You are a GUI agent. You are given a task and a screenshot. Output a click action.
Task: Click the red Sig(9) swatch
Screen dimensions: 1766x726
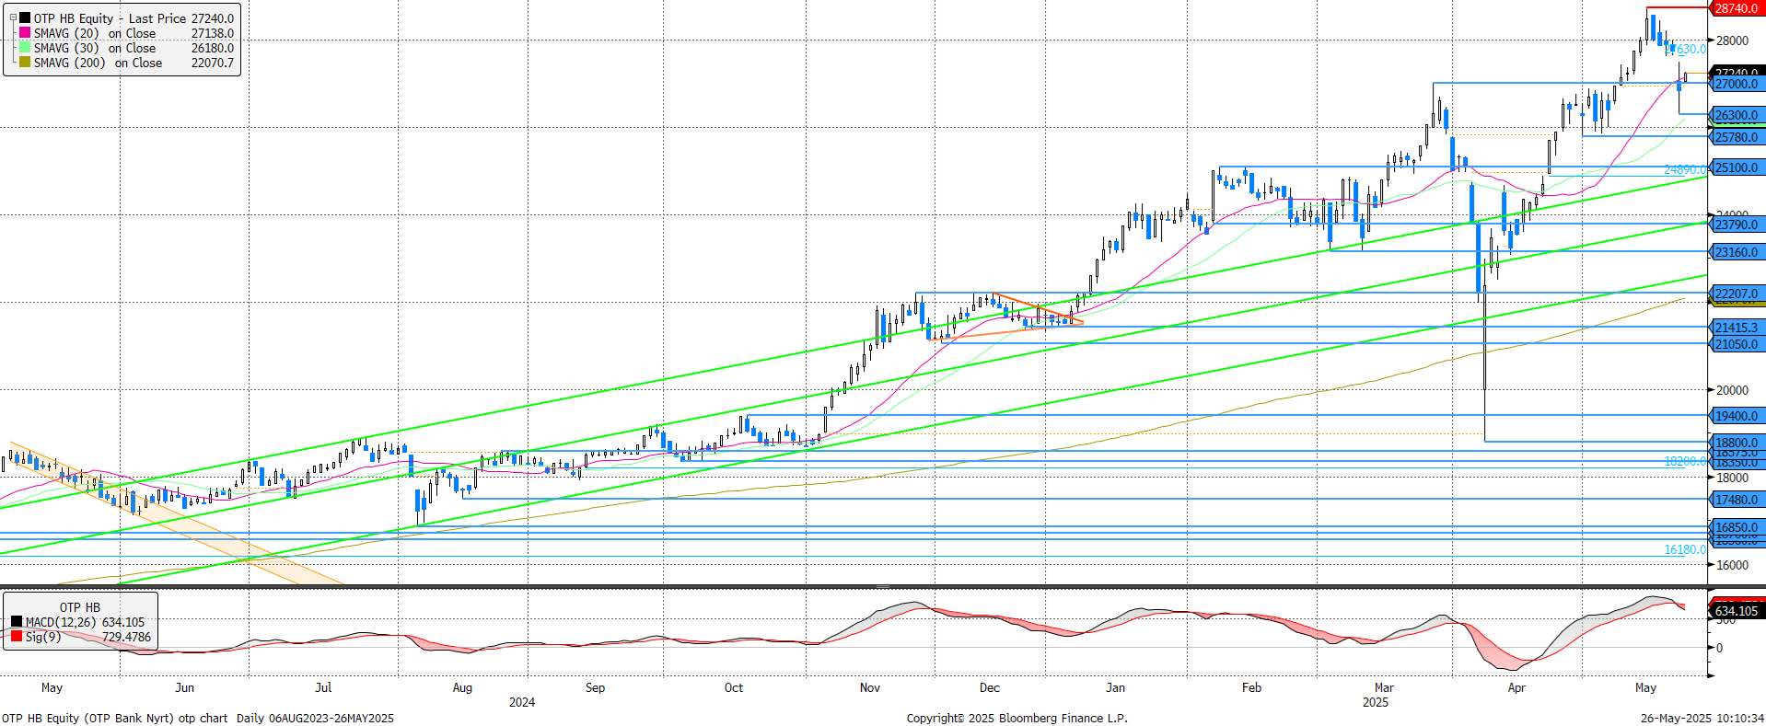[17, 637]
